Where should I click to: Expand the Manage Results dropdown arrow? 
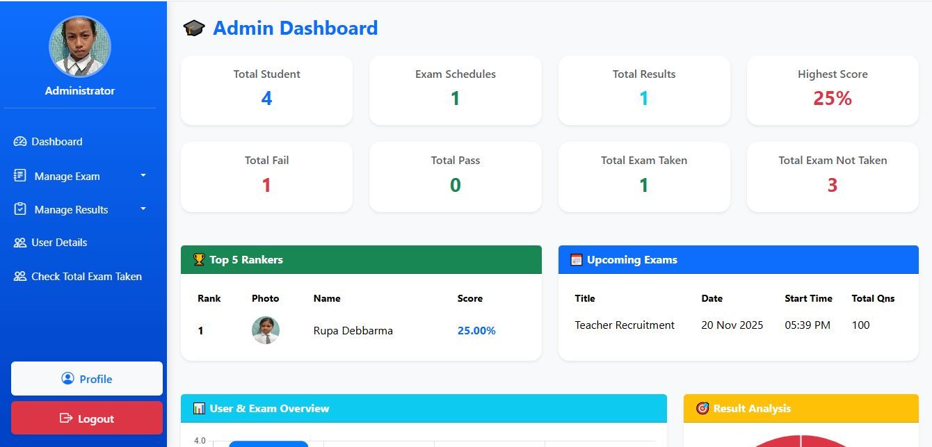coord(143,209)
